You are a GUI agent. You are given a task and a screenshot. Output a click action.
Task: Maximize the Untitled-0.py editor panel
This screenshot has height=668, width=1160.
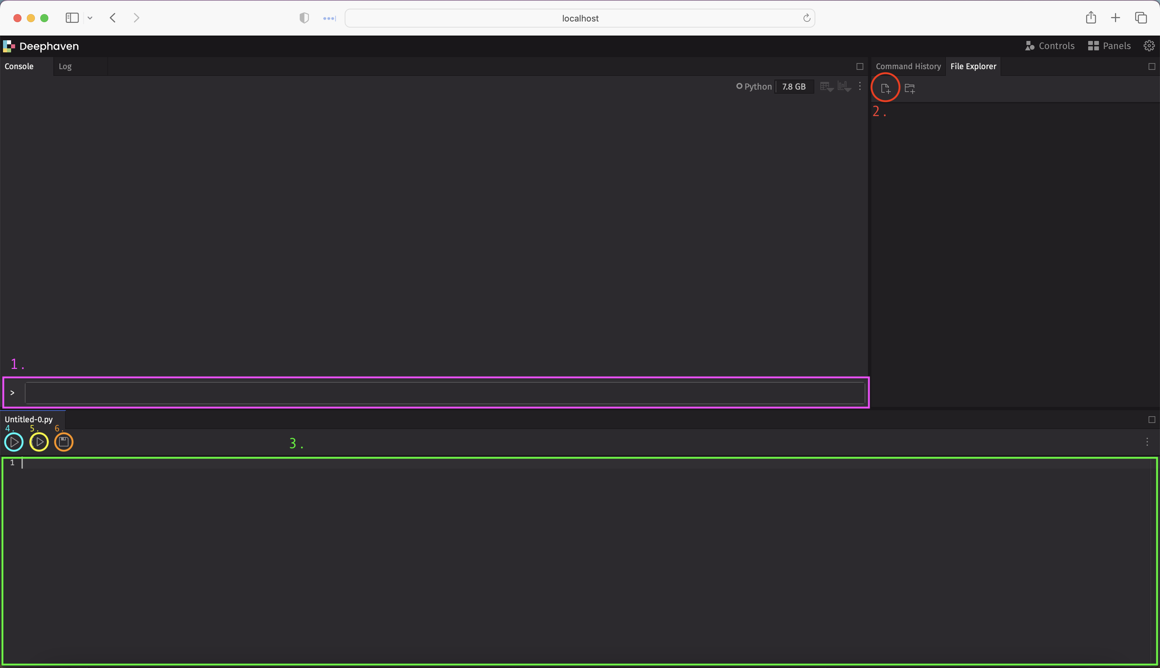pyautogui.click(x=1151, y=419)
